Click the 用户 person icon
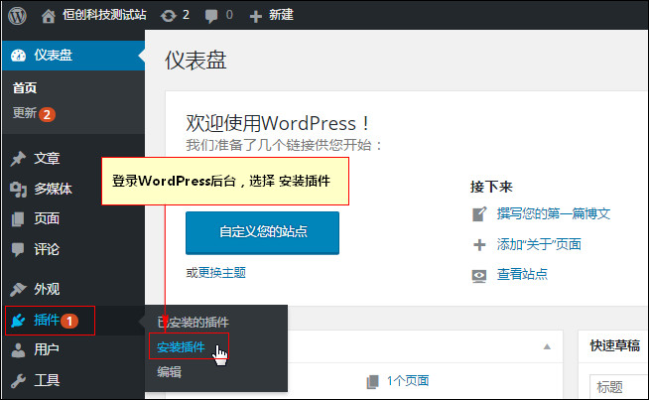Viewport: 649px width, 400px height. (18, 350)
